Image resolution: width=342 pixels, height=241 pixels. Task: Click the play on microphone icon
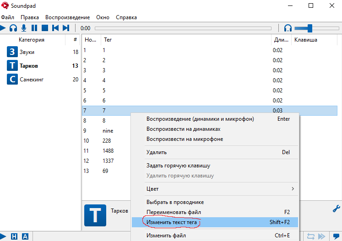tap(24, 28)
